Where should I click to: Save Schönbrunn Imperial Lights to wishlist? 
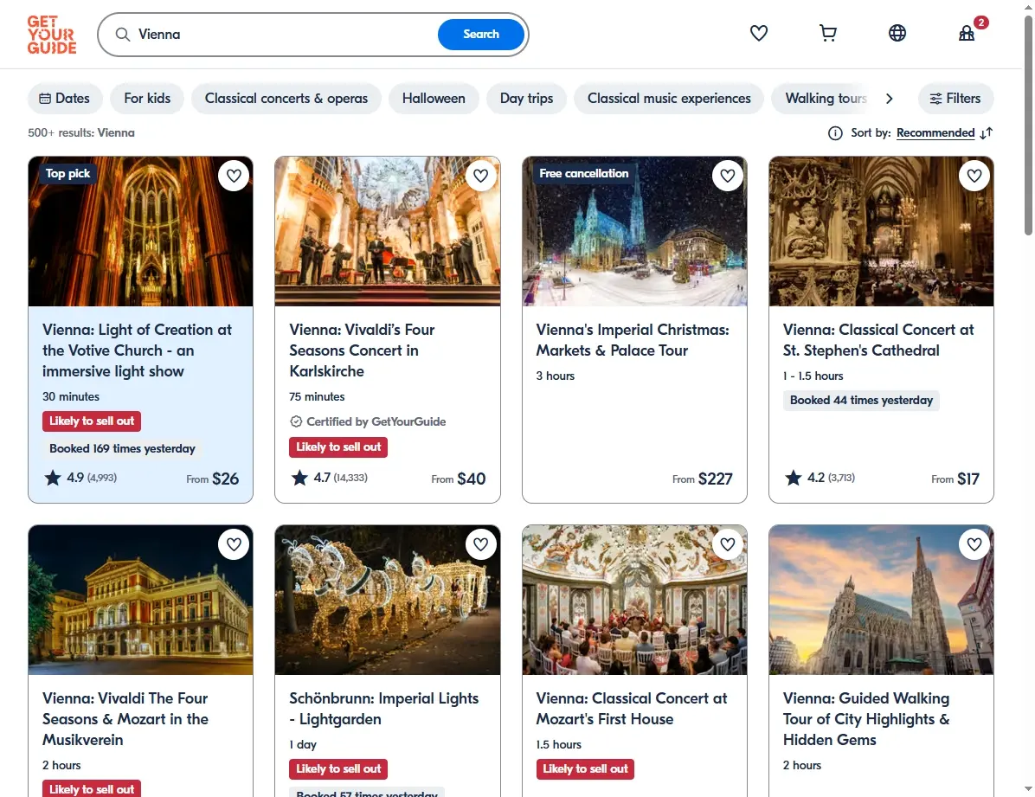pyautogui.click(x=480, y=544)
